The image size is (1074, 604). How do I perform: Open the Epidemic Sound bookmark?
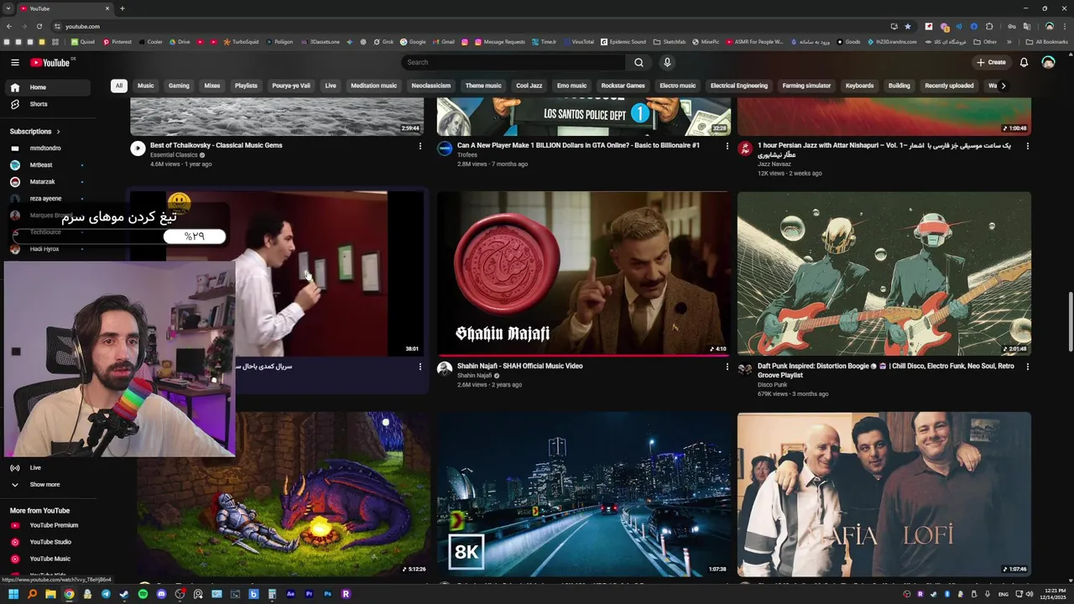click(623, 41)
